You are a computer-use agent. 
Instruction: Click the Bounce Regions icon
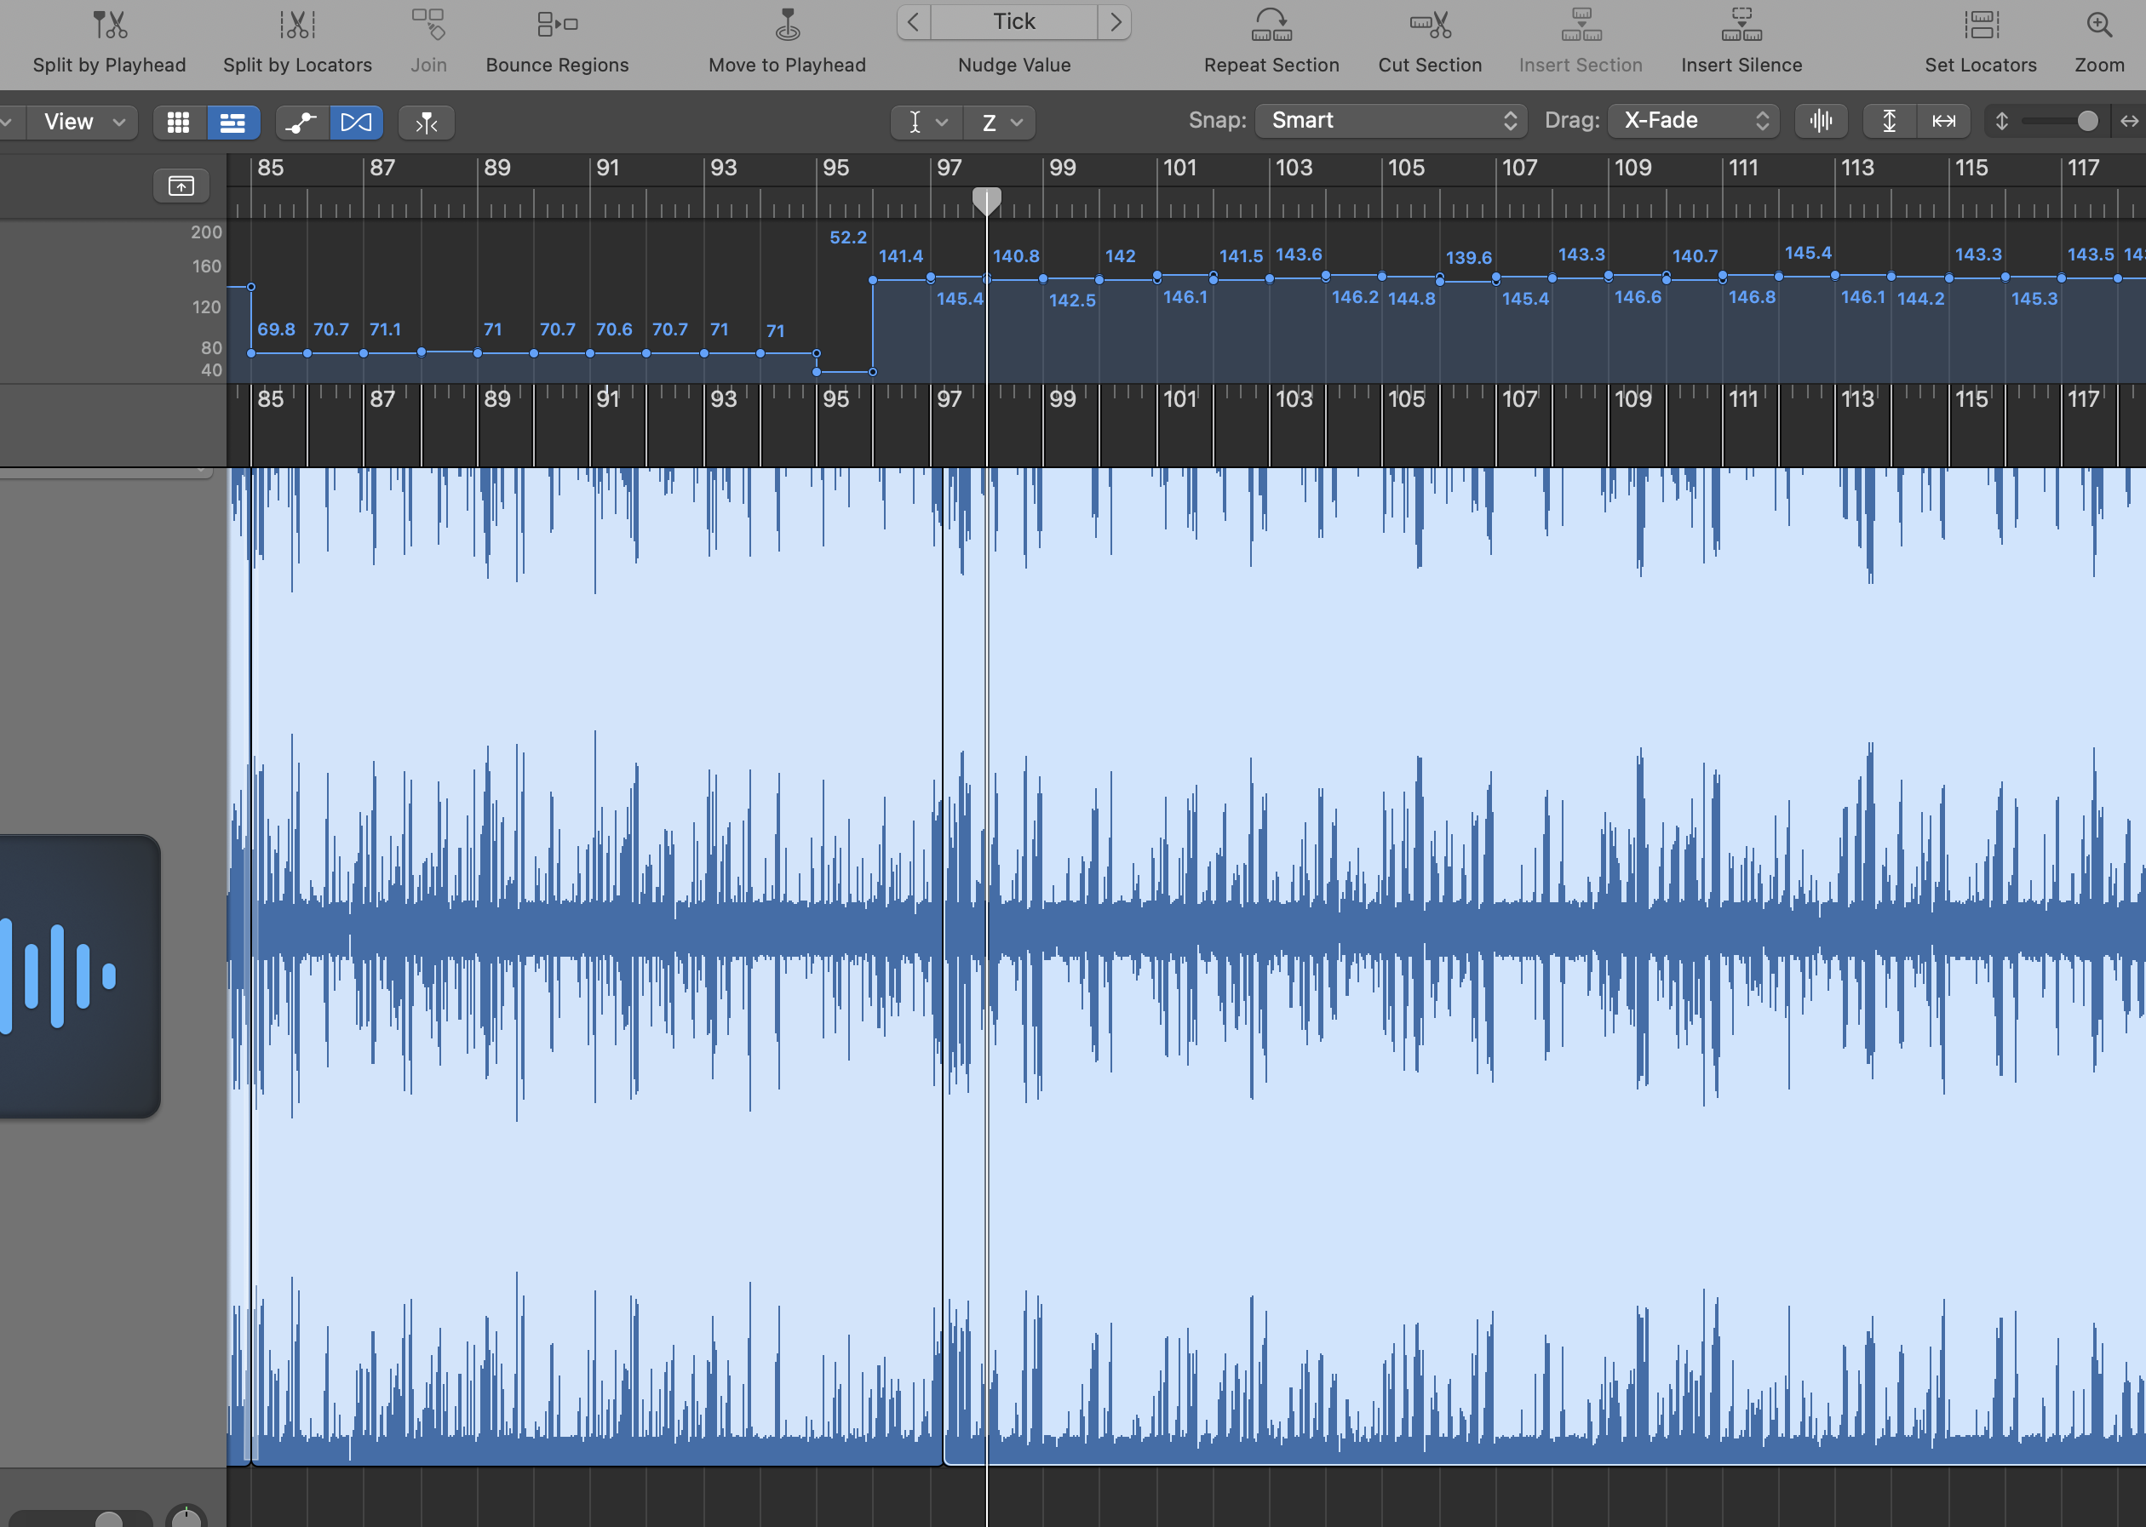point(557,25)
